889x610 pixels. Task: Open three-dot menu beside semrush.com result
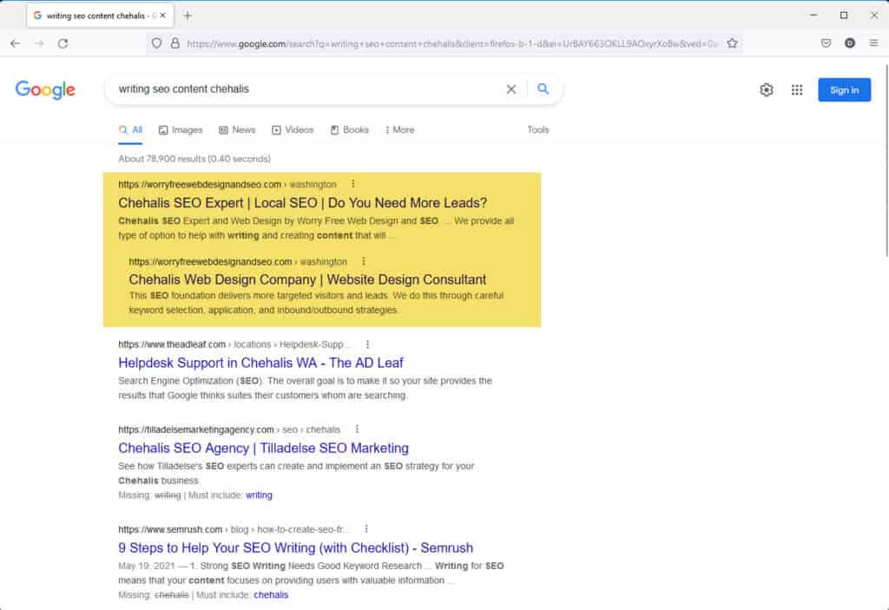[x=366, y=529]
